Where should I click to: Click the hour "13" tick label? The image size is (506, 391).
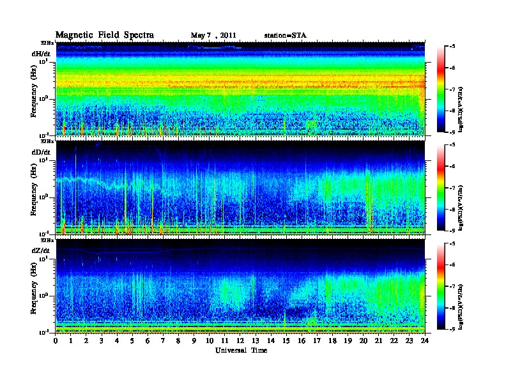(256, 341)
